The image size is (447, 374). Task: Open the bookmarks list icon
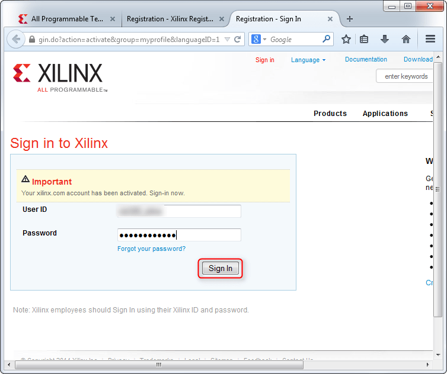coord(365,40)
